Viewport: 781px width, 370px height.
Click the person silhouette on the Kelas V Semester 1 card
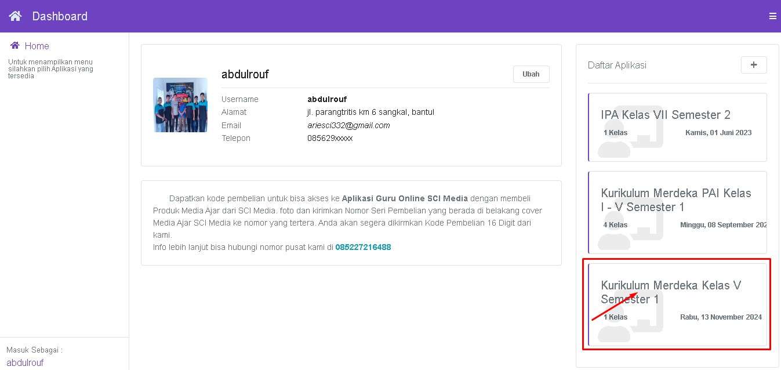click(x=613, y=328)
